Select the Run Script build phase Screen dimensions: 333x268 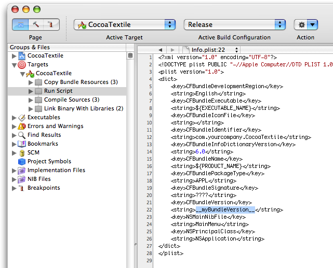(57, 91)
